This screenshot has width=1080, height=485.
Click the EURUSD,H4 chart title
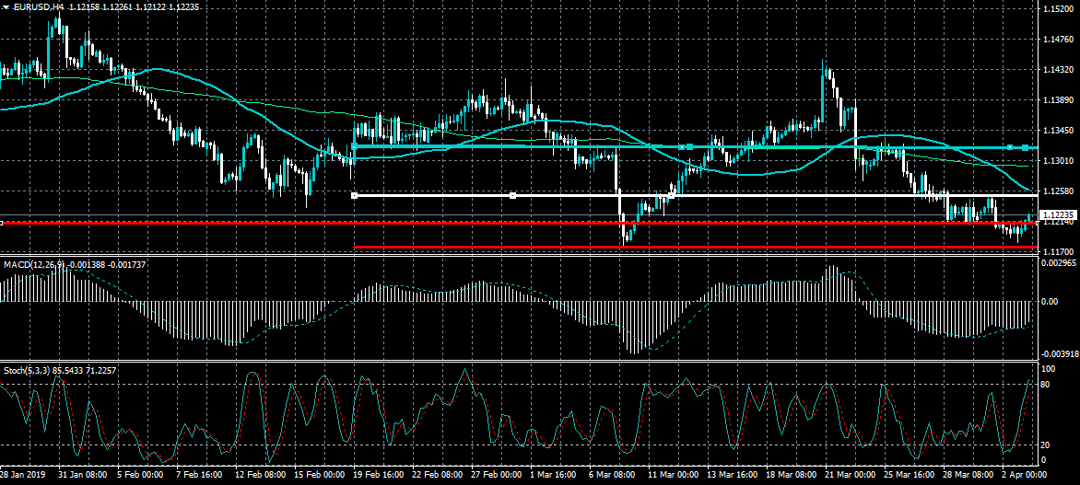(37, 6)
